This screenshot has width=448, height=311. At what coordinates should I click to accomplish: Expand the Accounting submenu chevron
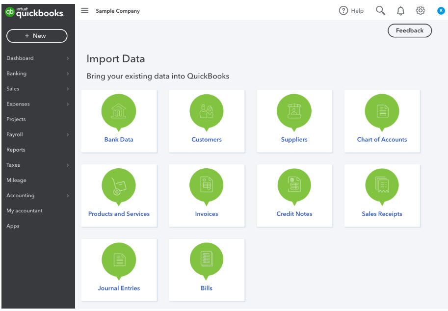click(x=68, y=196)
